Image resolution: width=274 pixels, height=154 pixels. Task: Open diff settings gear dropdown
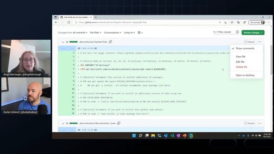(x=140, y=33)
